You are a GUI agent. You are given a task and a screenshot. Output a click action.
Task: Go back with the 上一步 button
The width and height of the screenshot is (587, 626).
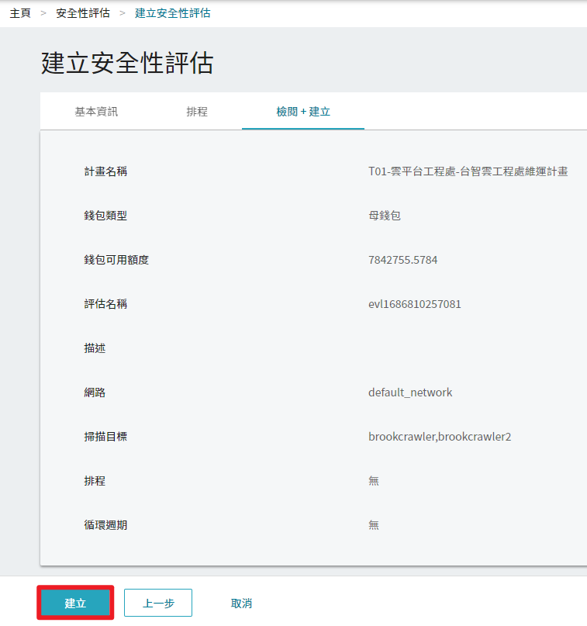(158, 603)
